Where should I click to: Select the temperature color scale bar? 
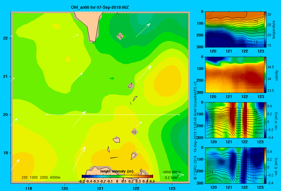pos(265,29)
